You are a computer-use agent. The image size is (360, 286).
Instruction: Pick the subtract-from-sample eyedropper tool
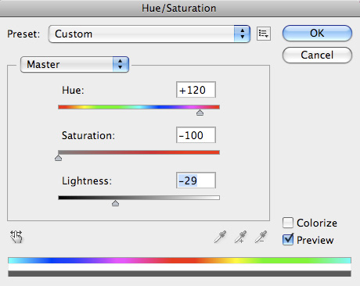(x=261, y=237)
